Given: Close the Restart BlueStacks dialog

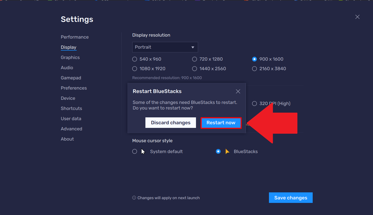Looking at the screenshot, I should click(238, 91).
